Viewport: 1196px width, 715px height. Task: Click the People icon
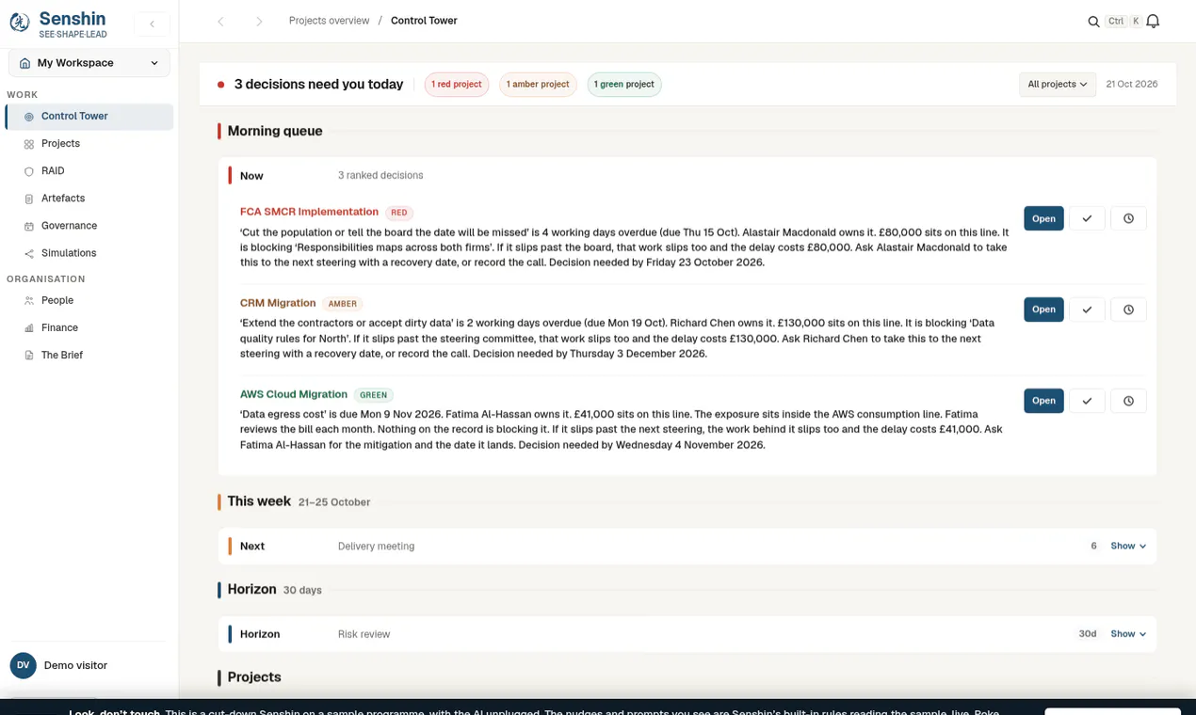(29, 300)
